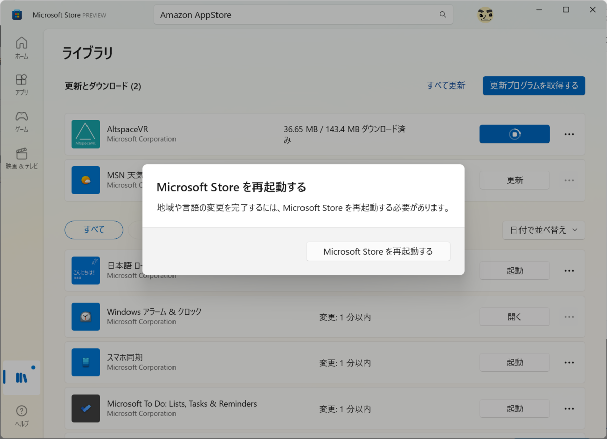Viewport: 607px width, 439px height.
Task: Click the AltspaceVR app icon
Action: (85, 134)
